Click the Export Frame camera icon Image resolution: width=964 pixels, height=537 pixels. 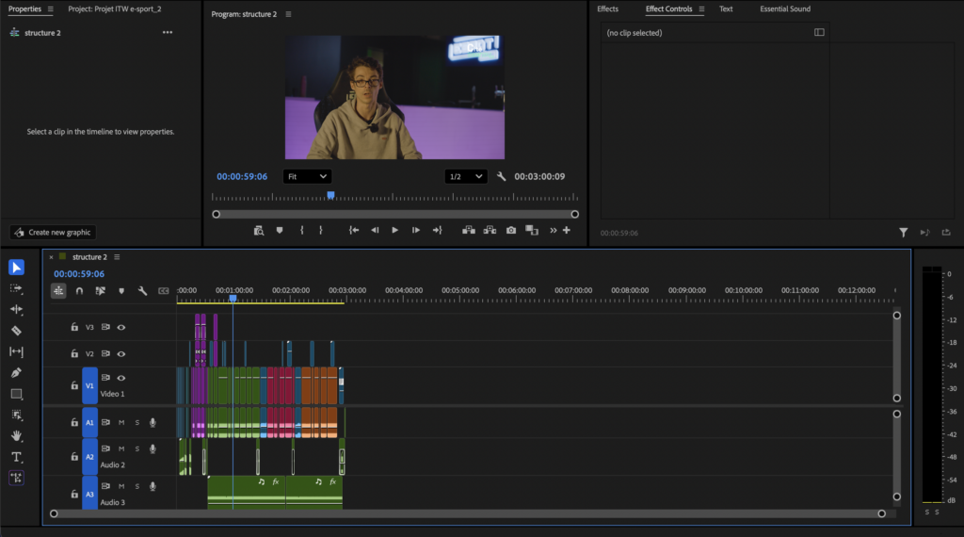510,230
